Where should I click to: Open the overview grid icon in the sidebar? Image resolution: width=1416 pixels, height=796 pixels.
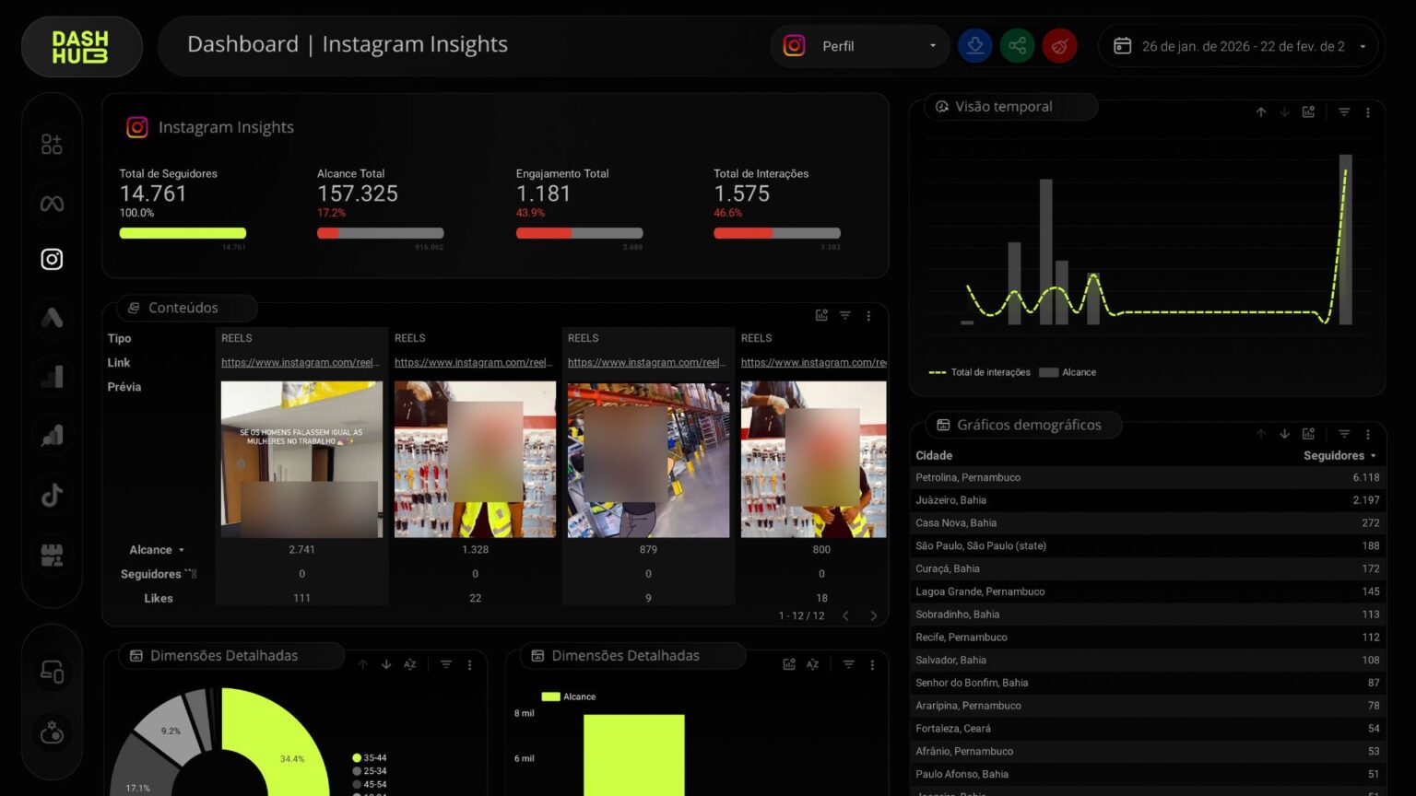coord(52,144)
